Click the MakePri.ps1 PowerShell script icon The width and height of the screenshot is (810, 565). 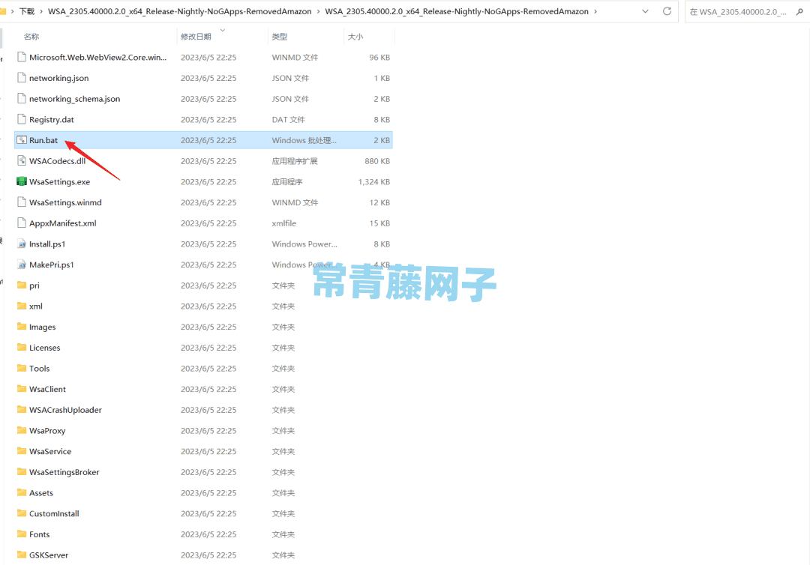pos(22,265)
